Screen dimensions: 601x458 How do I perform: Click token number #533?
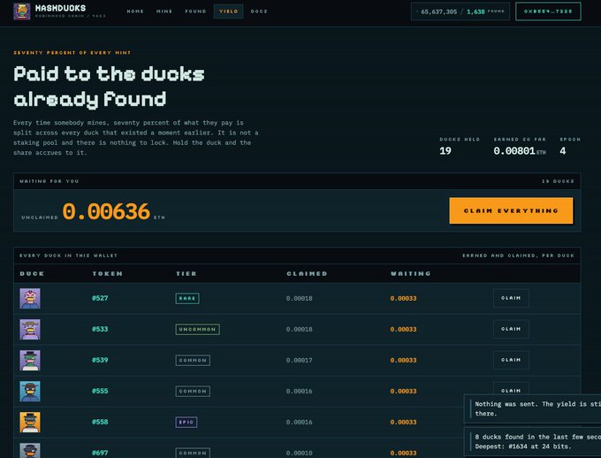point(100,329)
